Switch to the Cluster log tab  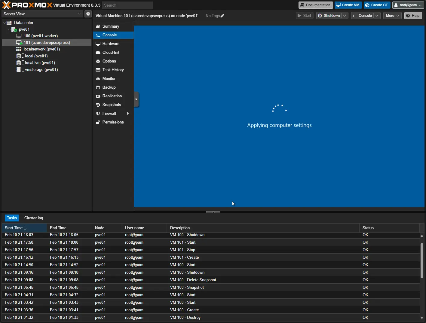pos(34,218)
